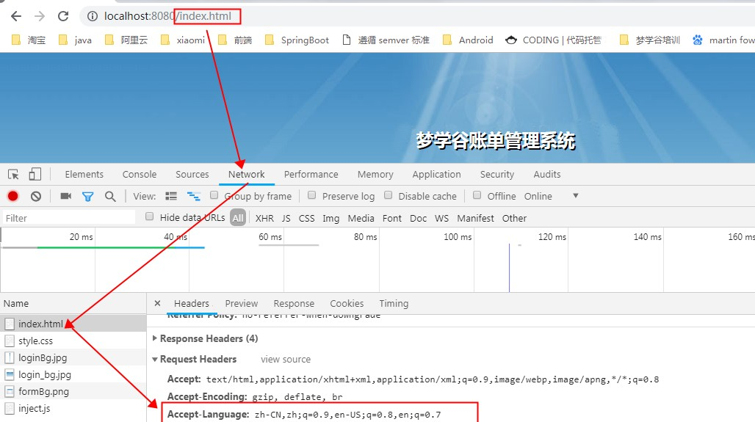Click the record network log button
755x422 pixels.
click(x=12, y=196)
